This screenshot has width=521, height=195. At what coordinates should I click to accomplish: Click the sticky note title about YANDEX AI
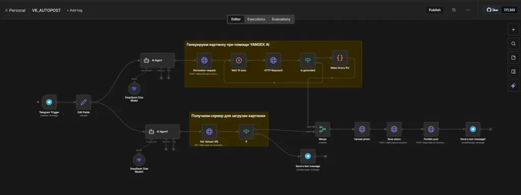point(228,44)
